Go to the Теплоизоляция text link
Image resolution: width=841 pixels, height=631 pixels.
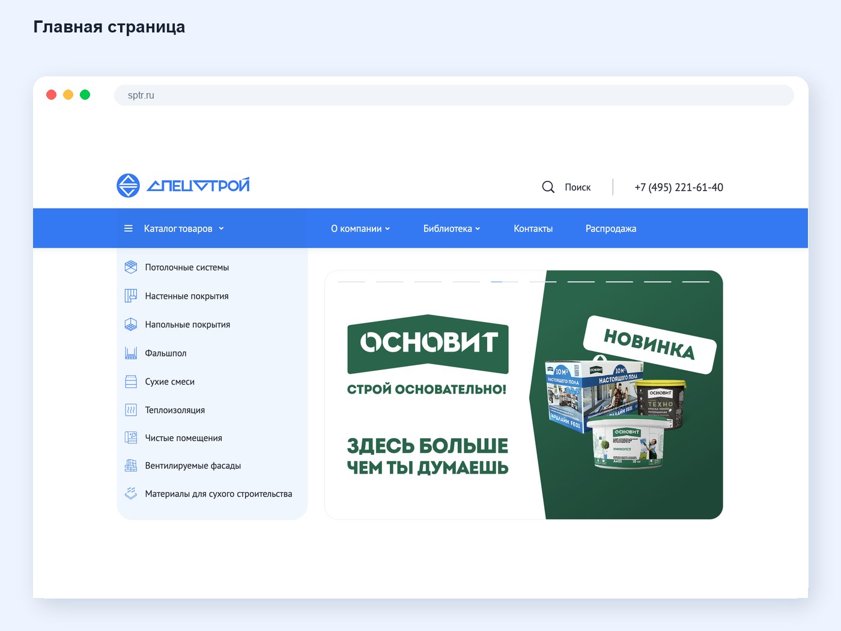coord(175,410)
